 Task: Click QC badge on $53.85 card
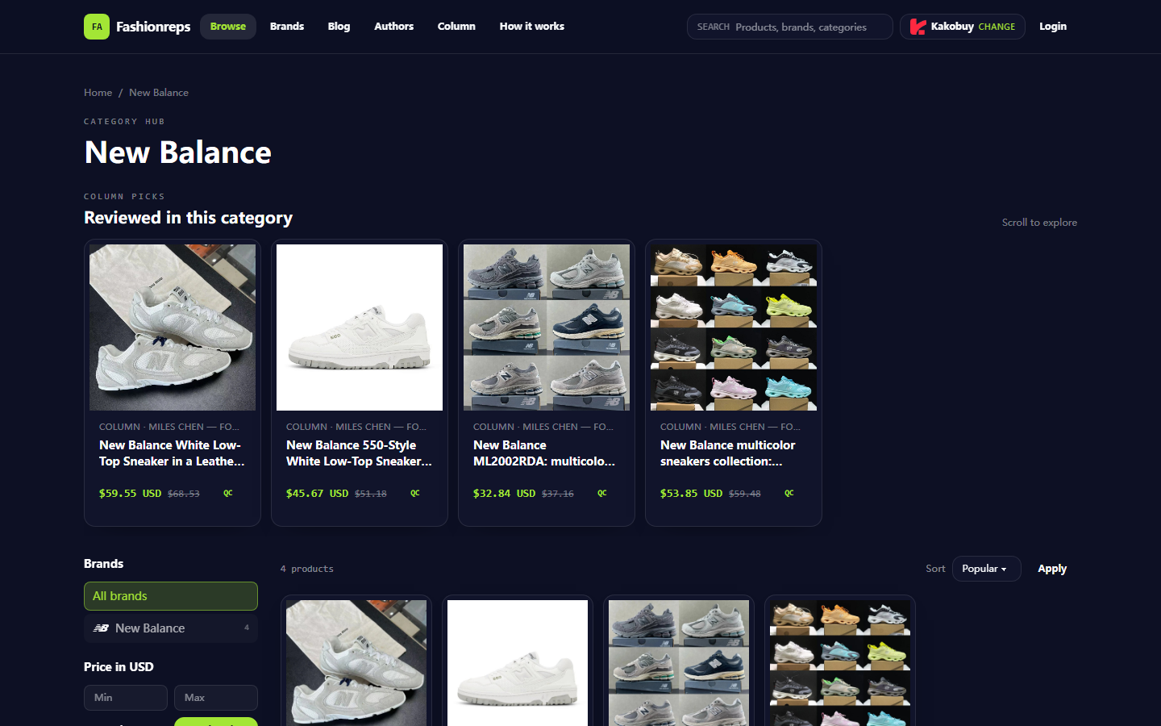click(789, 493)
